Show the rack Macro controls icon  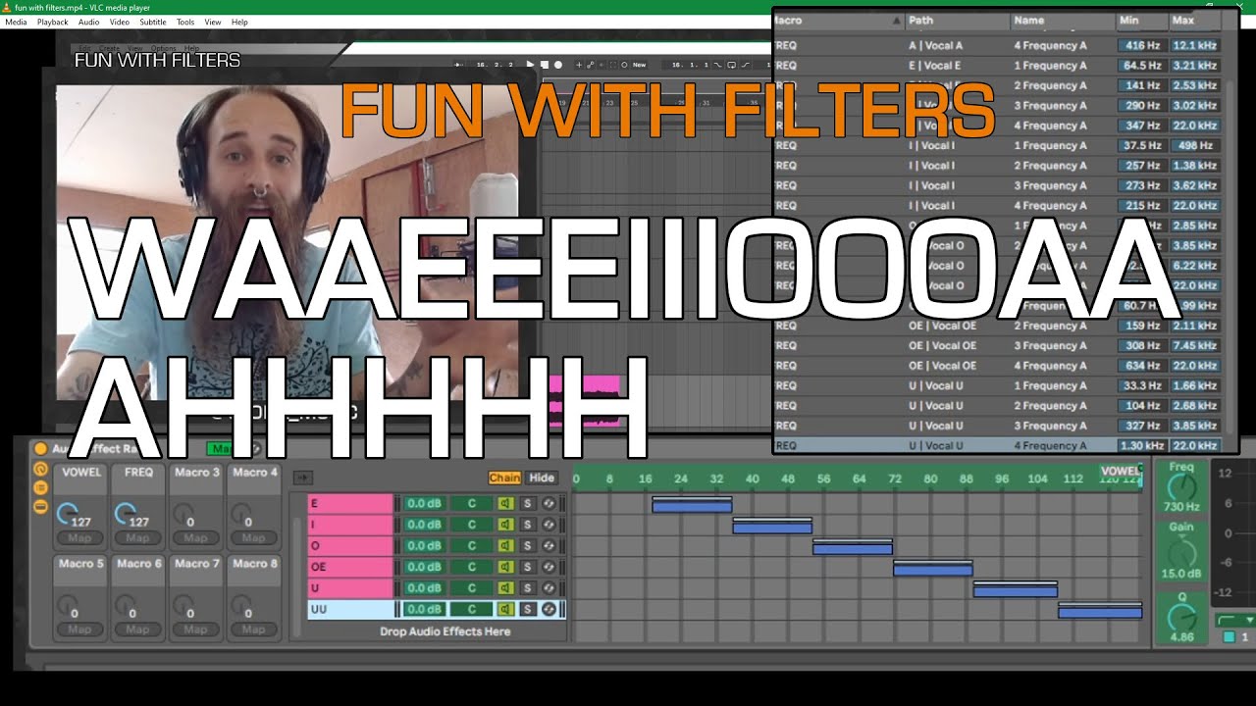[40, 470]
